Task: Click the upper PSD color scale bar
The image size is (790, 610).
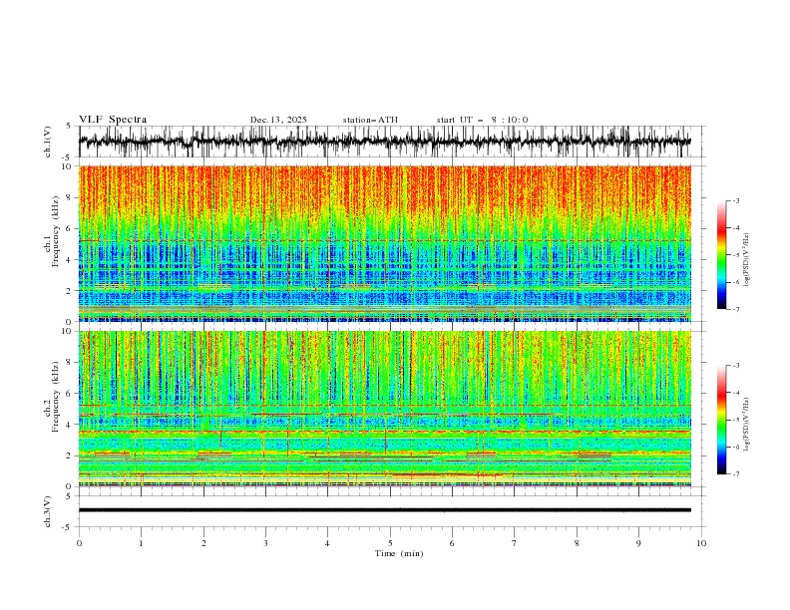Action: tap(721, 255)
